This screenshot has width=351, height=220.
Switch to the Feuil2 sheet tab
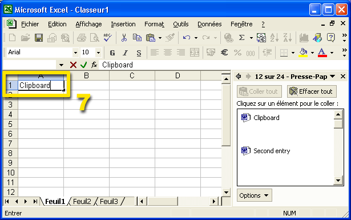[82, 201]
